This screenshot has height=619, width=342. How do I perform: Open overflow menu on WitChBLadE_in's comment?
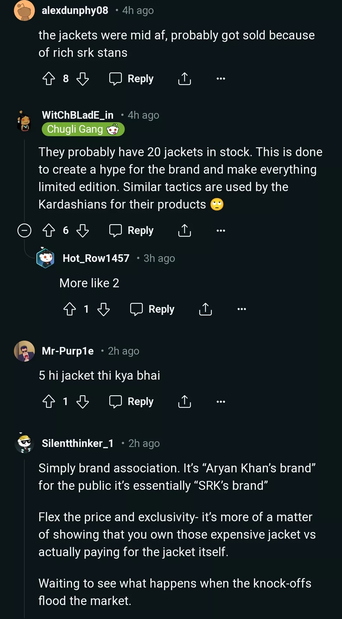[221, 230]
